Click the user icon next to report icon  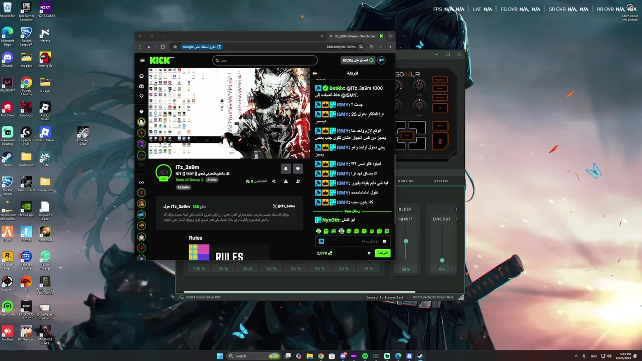coord(298,181)
